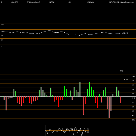
Task: Click the 100 axis label of MR panel
Action: coord(133,76)
